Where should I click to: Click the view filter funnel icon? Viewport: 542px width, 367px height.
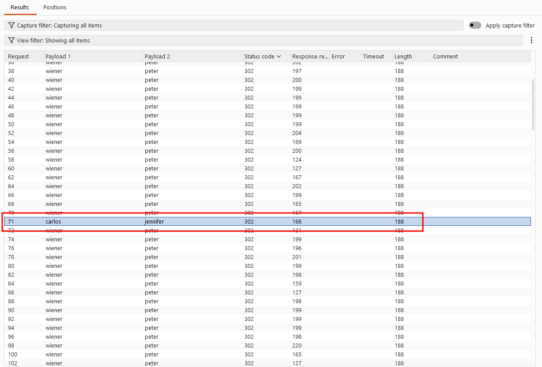12,40
